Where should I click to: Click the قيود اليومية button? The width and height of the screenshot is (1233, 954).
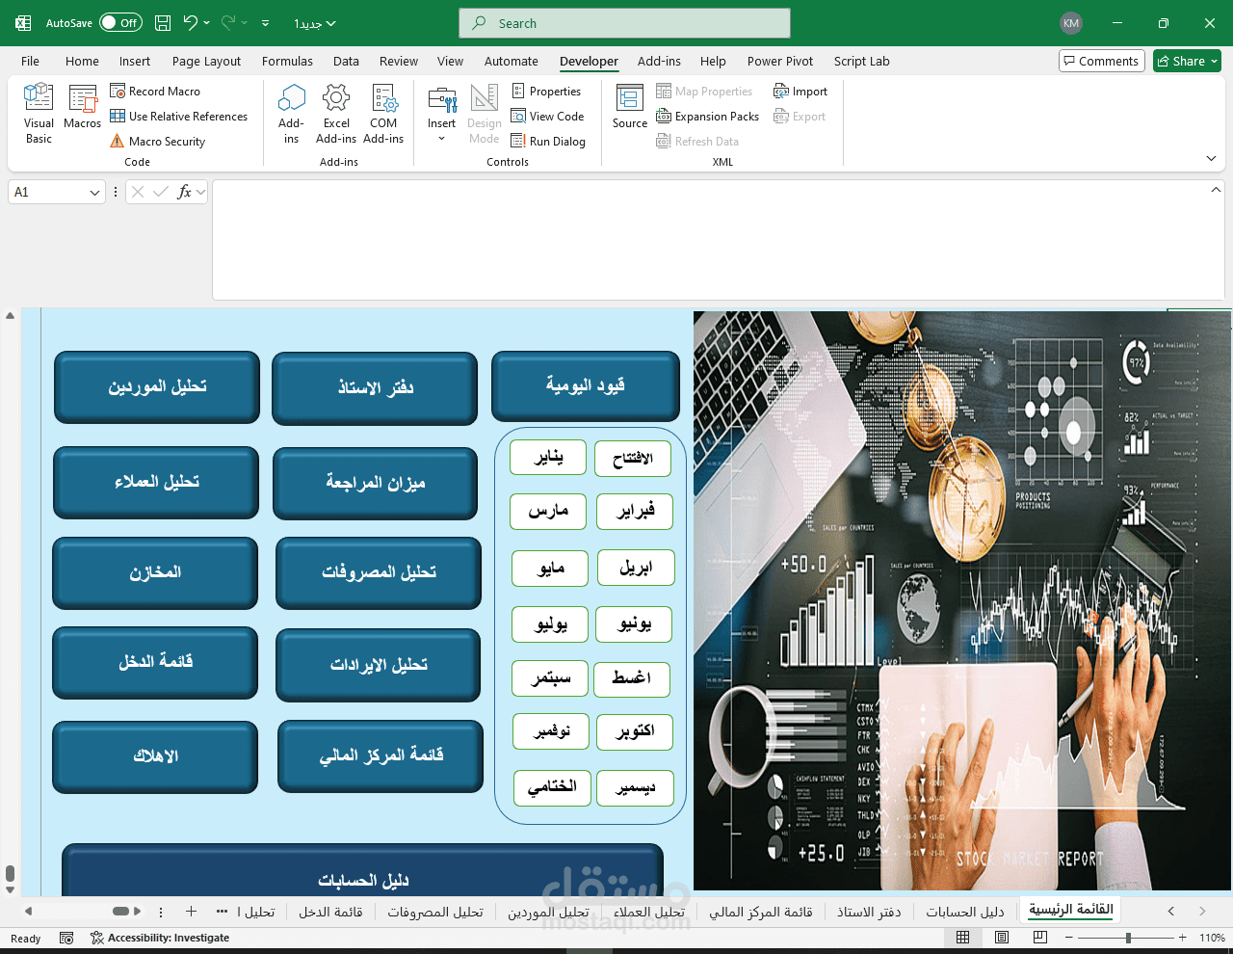pyautogui.click(x=586, y=385)
